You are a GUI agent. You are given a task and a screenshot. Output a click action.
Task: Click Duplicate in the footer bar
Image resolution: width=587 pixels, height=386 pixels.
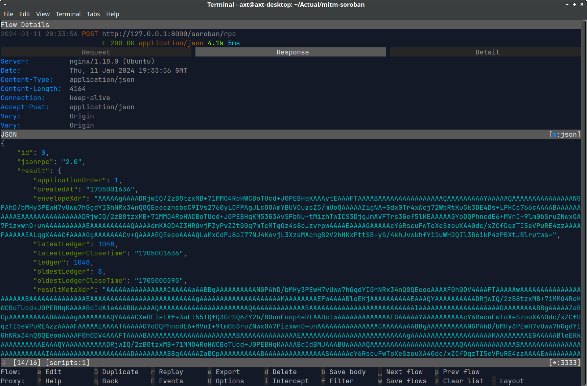coord(120,372)
